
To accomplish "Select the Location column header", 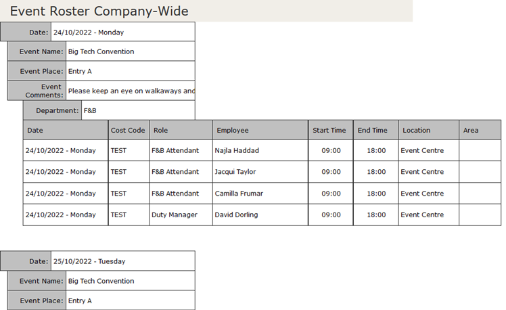I will click(x=416, y=130).
